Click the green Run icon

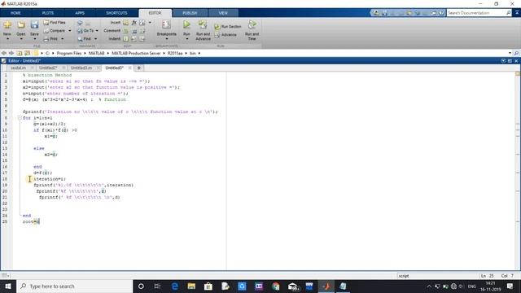tap(186, 24)
